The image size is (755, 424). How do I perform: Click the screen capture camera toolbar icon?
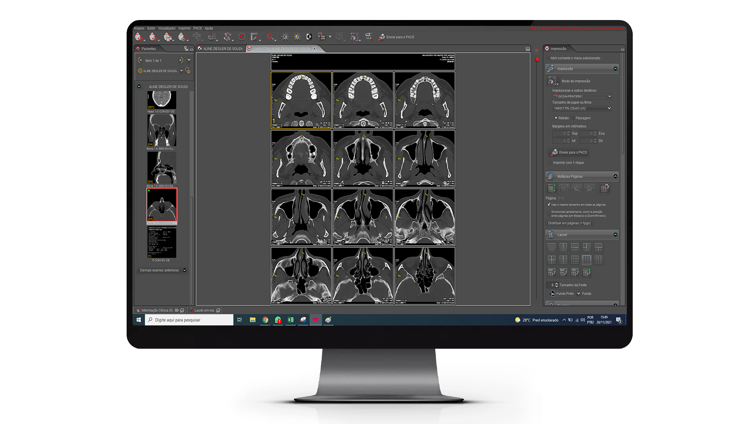322,37
